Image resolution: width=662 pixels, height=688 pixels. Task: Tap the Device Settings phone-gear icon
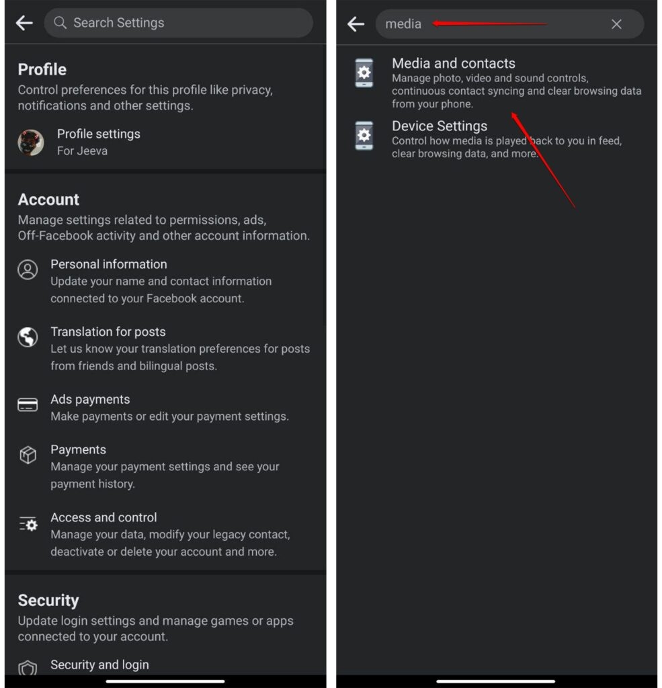click(364, 136)
